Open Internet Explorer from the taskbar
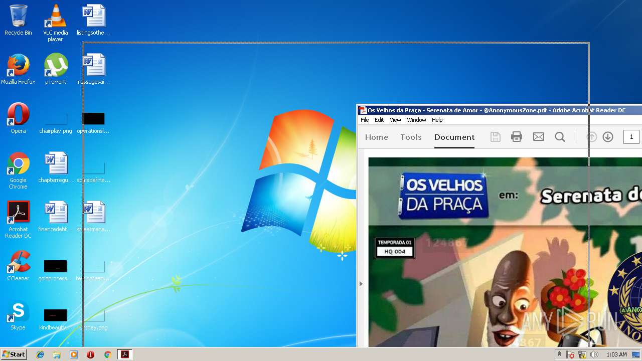642x361 pixels. 40,354
